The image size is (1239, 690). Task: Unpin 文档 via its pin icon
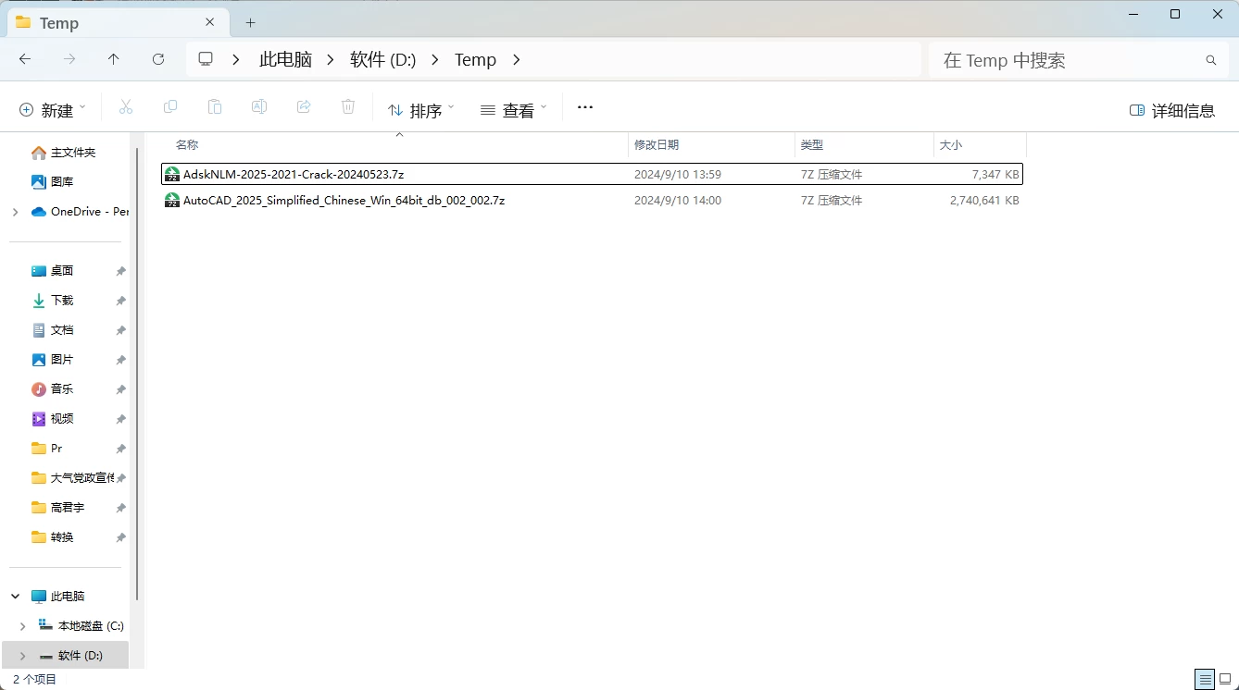click(x=120, y=330)
